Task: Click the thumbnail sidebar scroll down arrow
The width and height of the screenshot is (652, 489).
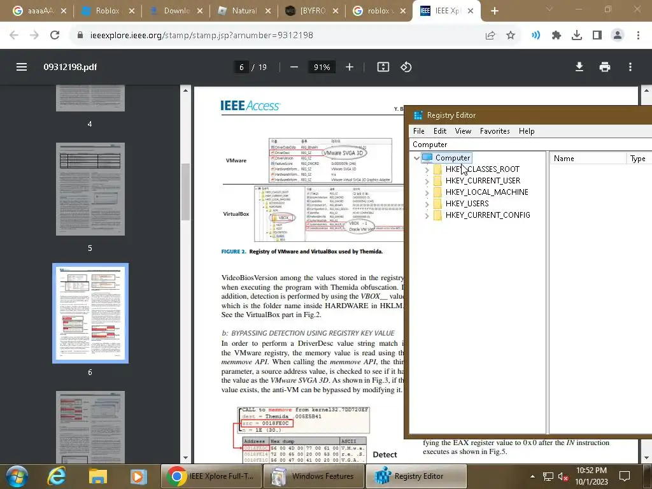Action: click(x=185, y=458)
